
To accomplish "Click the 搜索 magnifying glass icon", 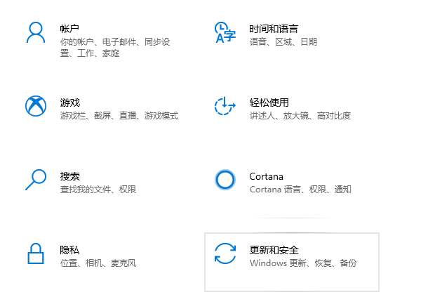I will click(36, 180).
